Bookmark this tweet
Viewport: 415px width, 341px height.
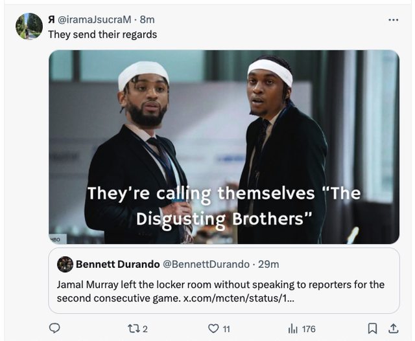373,329
